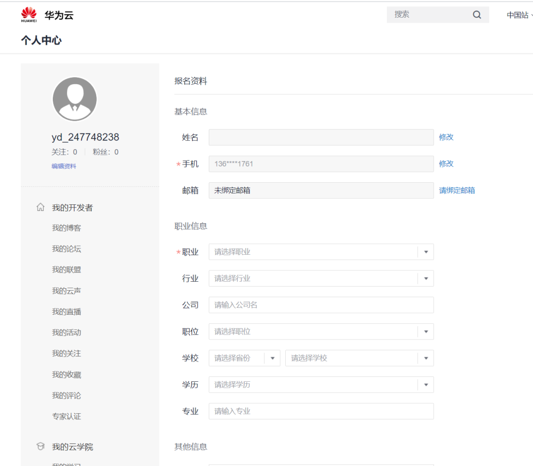Viewport: 533px width, 466px height.
Task: Select province in 请选择省份 dropdown
Action: 244,358
